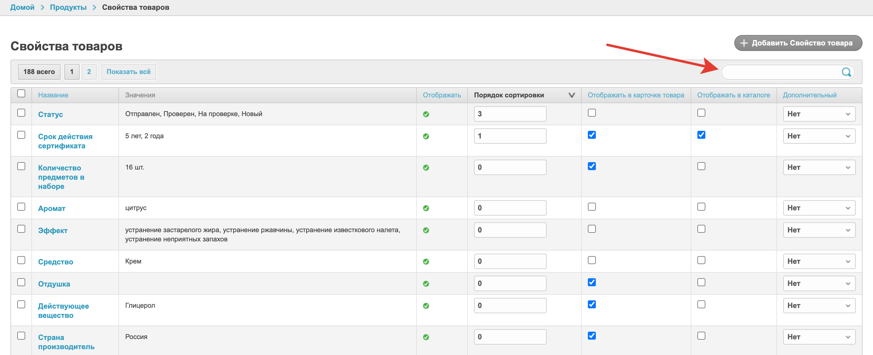873x355 pixels.
Task: Click sort order field in Аромат row
Action: [510, 208]
